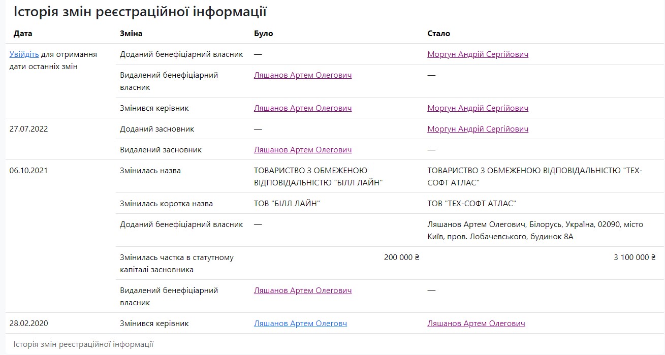This screenshot has width=665, height=355.
Task: Click new director Ляшанов link in 28.02.2020 row
Action: pos(476,324)
